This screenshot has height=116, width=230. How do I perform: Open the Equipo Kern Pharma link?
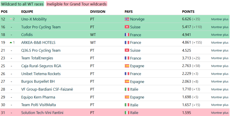coord(38,97)
